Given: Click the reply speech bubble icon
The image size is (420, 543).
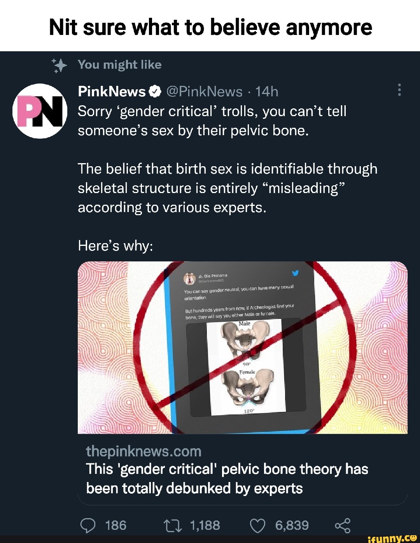Looking at the screenshot, I should coord(87,526).
